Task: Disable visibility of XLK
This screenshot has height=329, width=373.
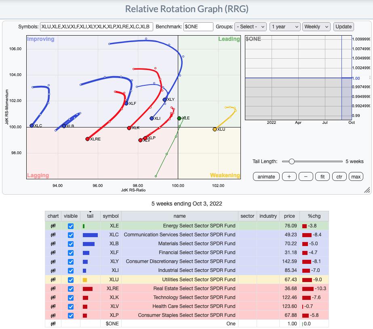Action: pyautogui.click(x=71, y=298)
